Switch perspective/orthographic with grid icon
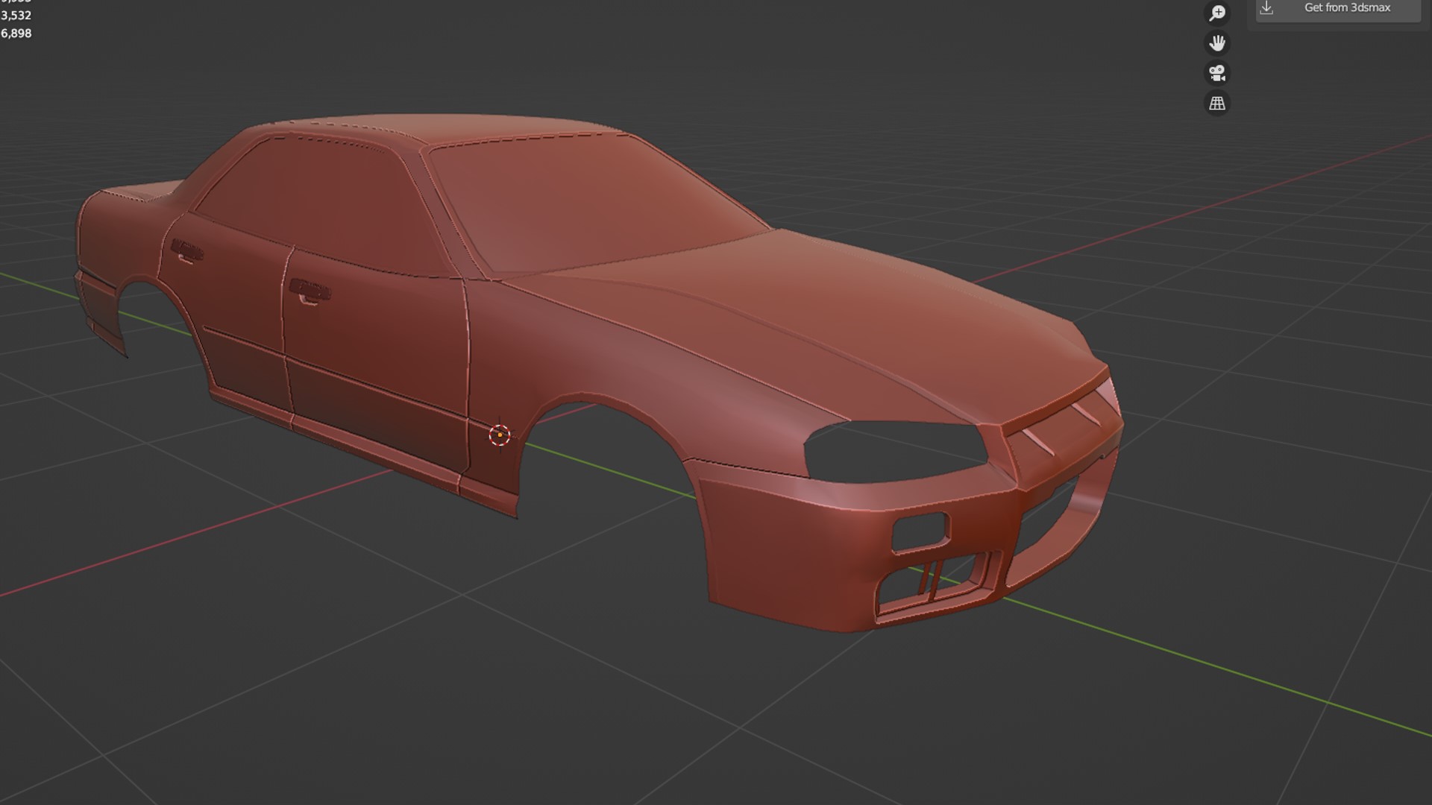1432x805 pixels. (x=1217, y=104)
